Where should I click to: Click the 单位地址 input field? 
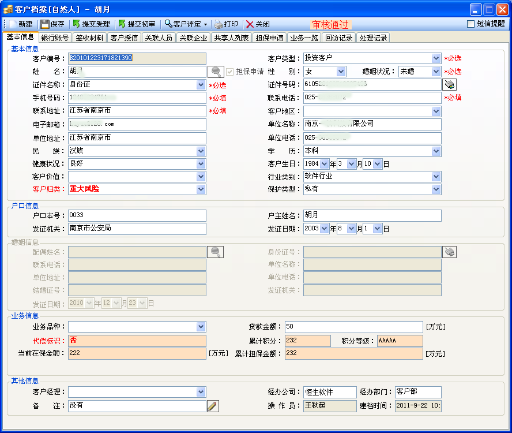click(x=137, y=138)
